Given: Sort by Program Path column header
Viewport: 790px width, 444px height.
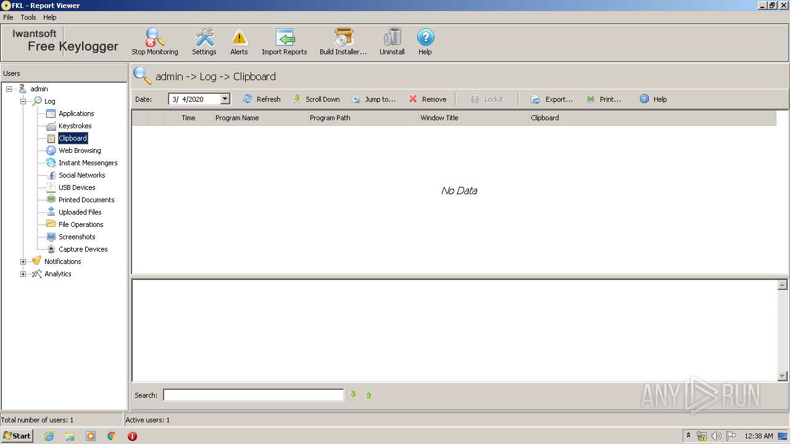Looking at the screenshot, I should click(x=363, y=118).
